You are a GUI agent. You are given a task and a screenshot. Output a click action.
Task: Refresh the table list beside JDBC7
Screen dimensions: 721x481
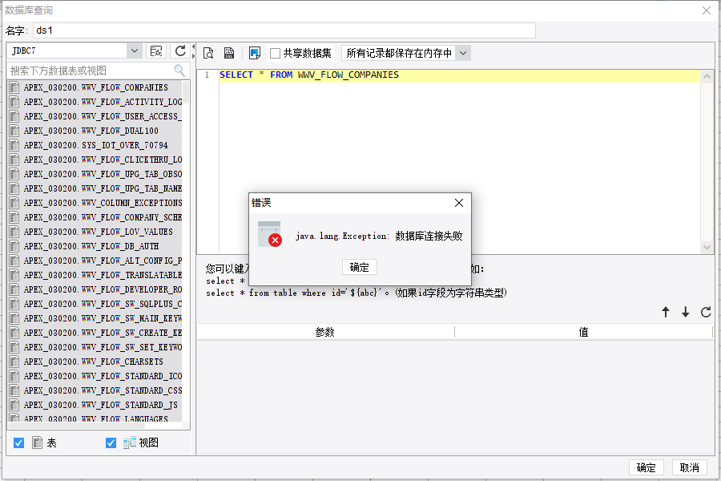(180, 51)
